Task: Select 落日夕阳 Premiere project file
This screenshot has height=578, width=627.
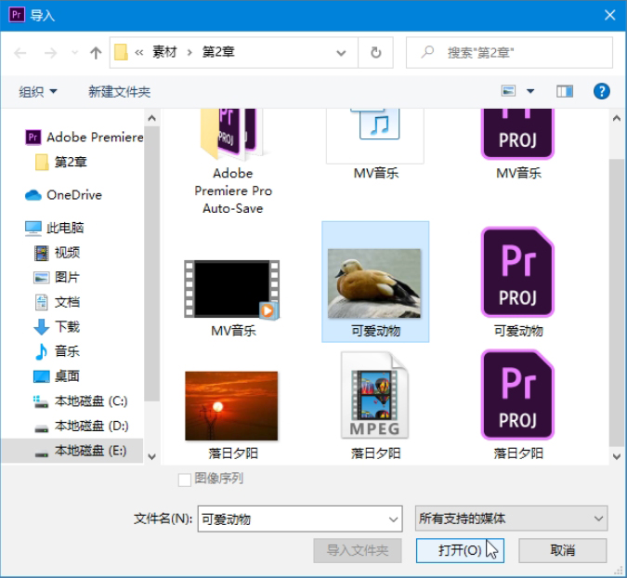Action: [x=518, y=405]
